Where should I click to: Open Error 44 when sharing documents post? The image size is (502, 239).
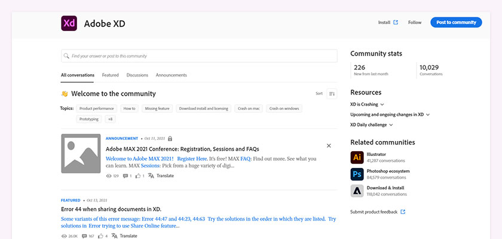(x=111, y=209)
